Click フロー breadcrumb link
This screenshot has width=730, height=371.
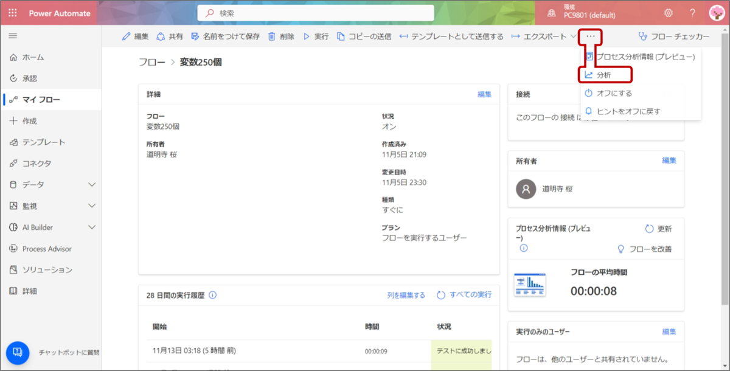point(152,62)
